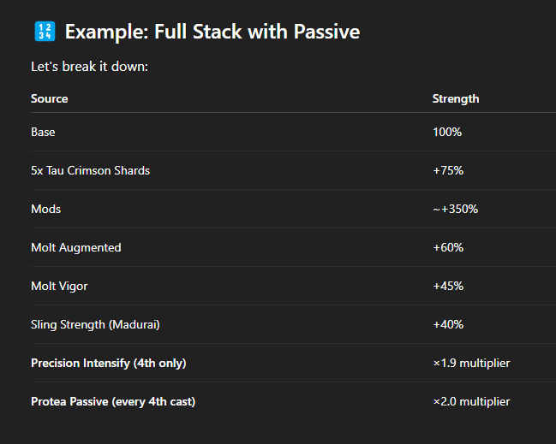Select the Molt Augmented row label
Viewport: 556px width, 444px height.
(76, 247)
